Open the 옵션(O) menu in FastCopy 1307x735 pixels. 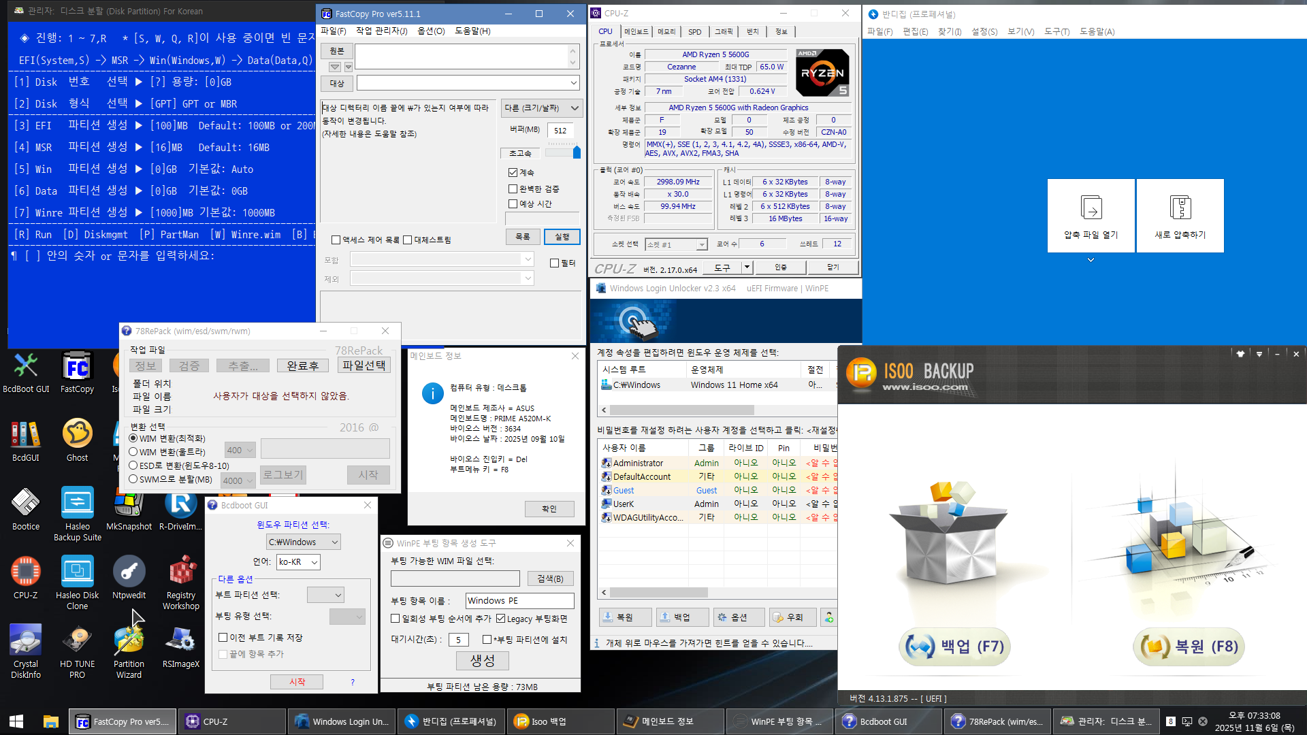click(x=430, y=31)
